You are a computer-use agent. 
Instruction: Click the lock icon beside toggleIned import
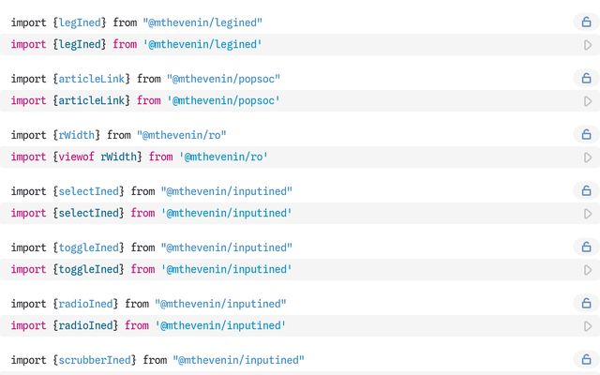pos(586,247)
